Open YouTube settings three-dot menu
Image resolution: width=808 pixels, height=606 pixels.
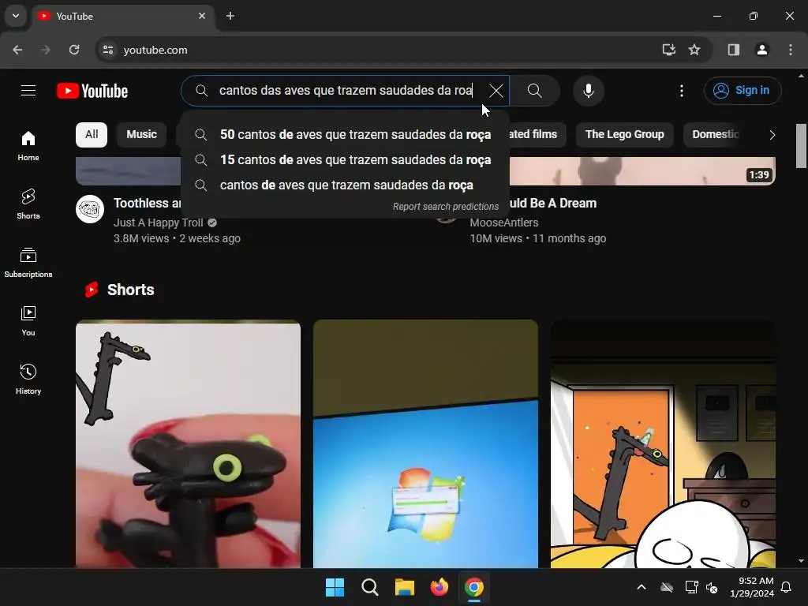tap(682, 91)
